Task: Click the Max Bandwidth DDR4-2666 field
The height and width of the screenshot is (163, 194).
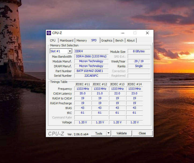Action: click(91, 56)
